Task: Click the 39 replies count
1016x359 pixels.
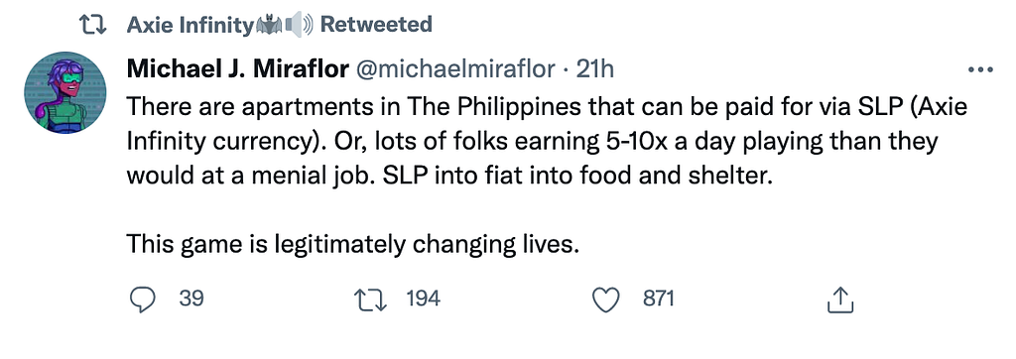Action: tap(191, 299)
